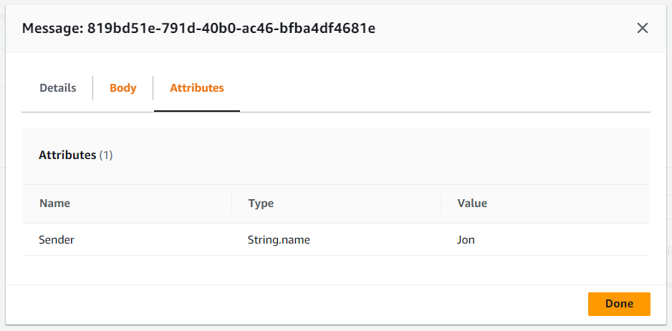Click the divider between Name and Type columns
Screen dimensions: 672x331
point(232,203)
